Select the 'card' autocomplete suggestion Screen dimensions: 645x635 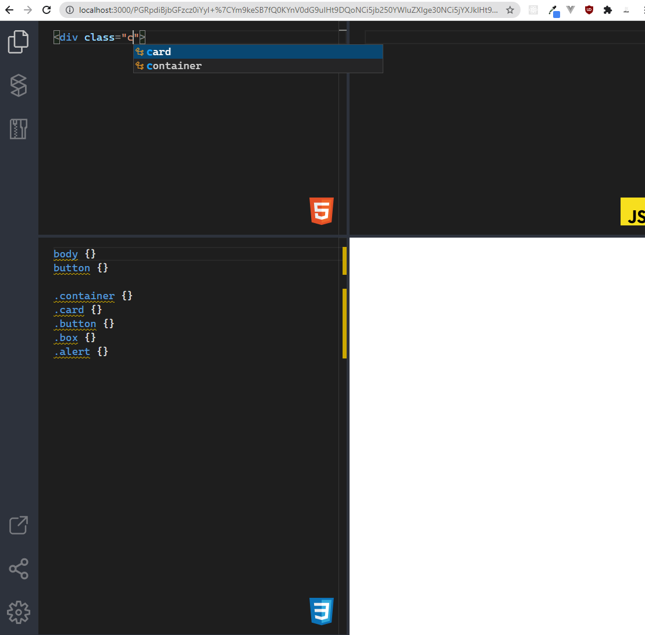click(258, 52)
